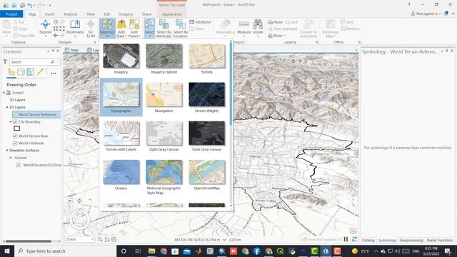The width and height of the screenshot is (457, 257).
Task: Choose the OpenStreetMap basemap
Action: click(x=206, y=174)
